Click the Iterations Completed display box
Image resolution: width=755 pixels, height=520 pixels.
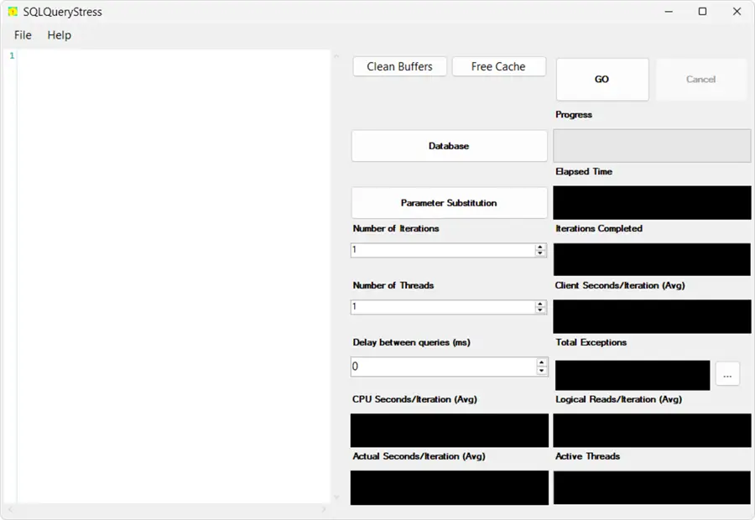[652, 259]
